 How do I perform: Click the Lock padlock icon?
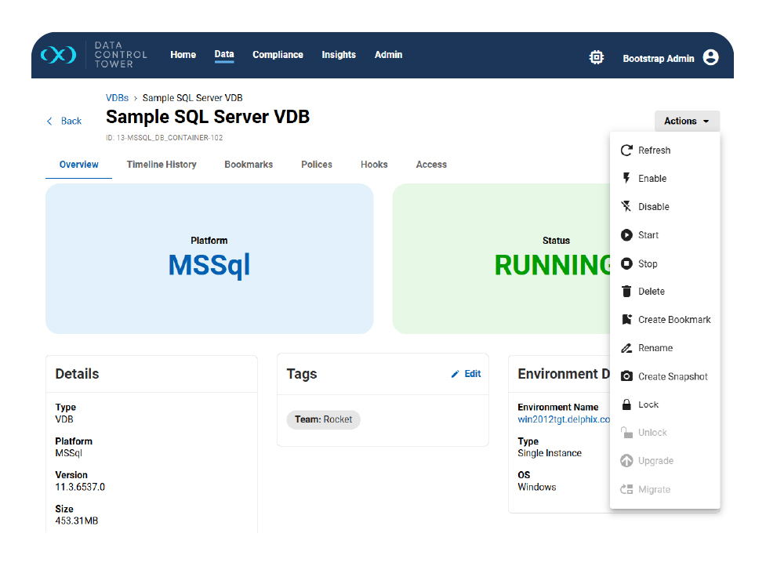626,404
